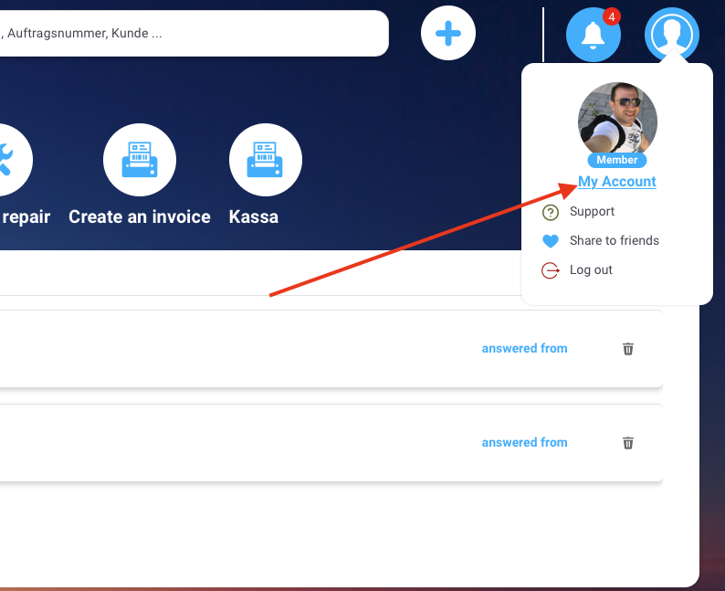This screenshot has height=591, width=725.
Task: Click the heart icon beside Share to friends
Action: click(x=551, y=241)
